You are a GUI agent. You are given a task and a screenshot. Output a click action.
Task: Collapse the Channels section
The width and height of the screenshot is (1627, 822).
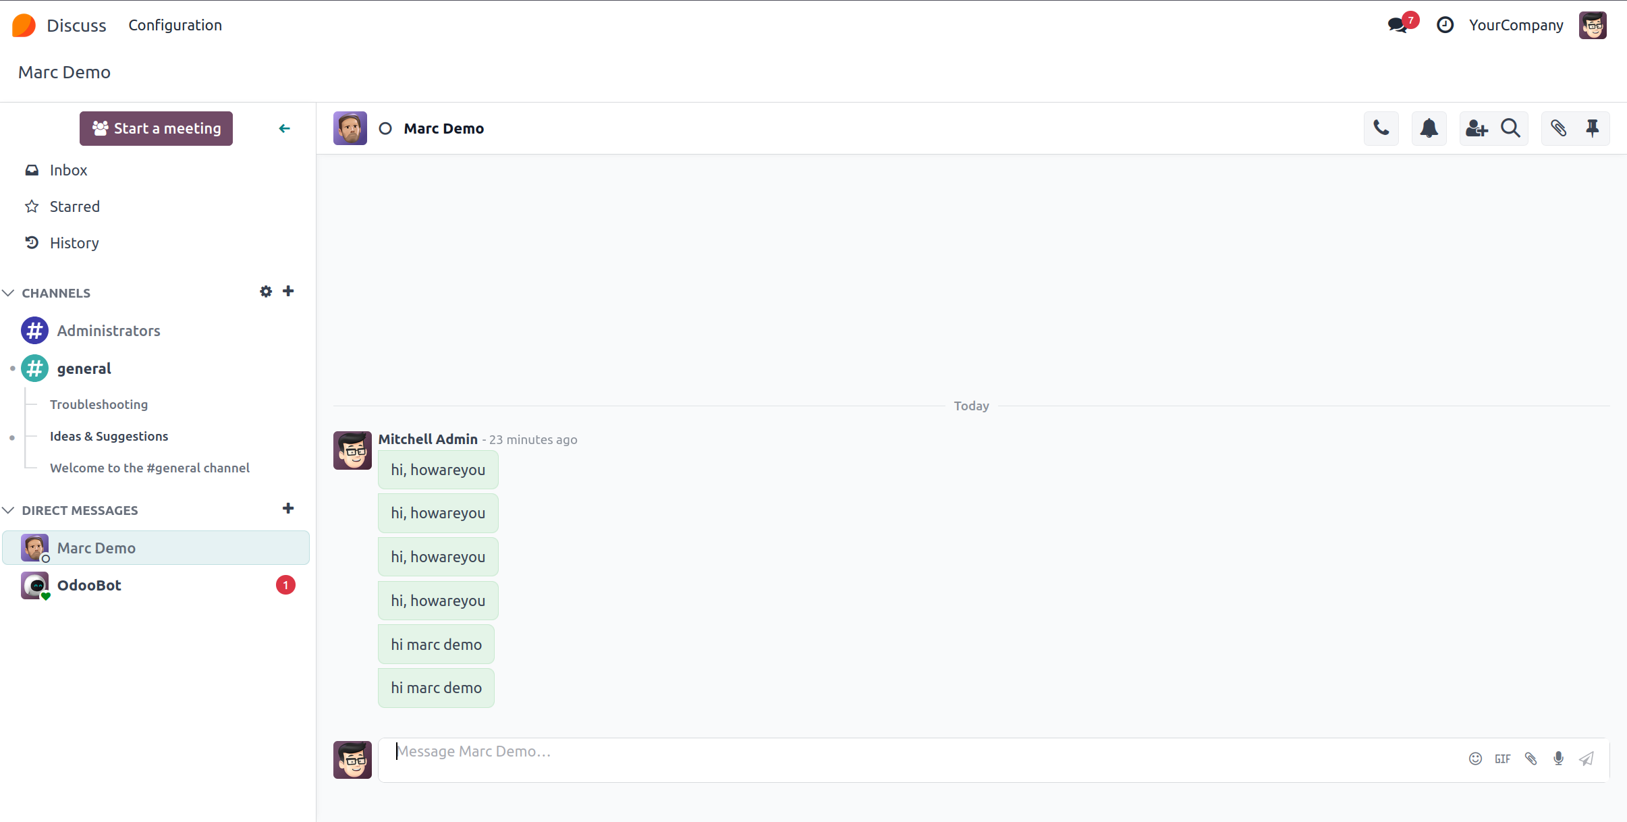point(9,293)
